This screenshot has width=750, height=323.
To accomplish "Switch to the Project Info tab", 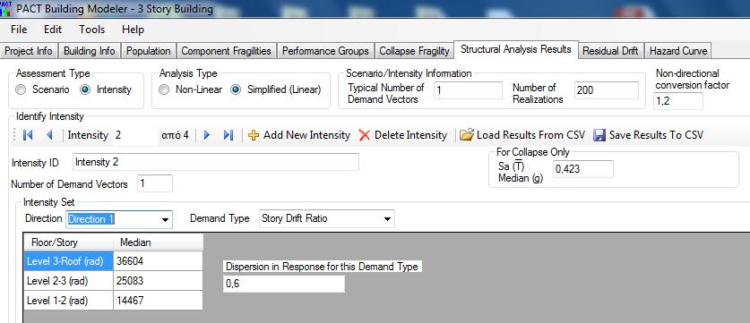I will click(x=29, y=51).
